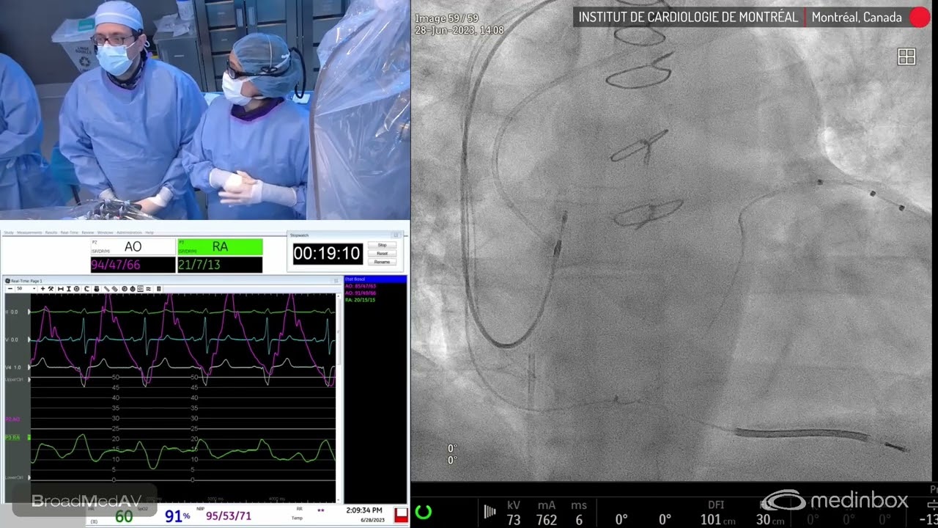Open the Help menu
Viewport: 938px width, 528px height.
(149, 232)
